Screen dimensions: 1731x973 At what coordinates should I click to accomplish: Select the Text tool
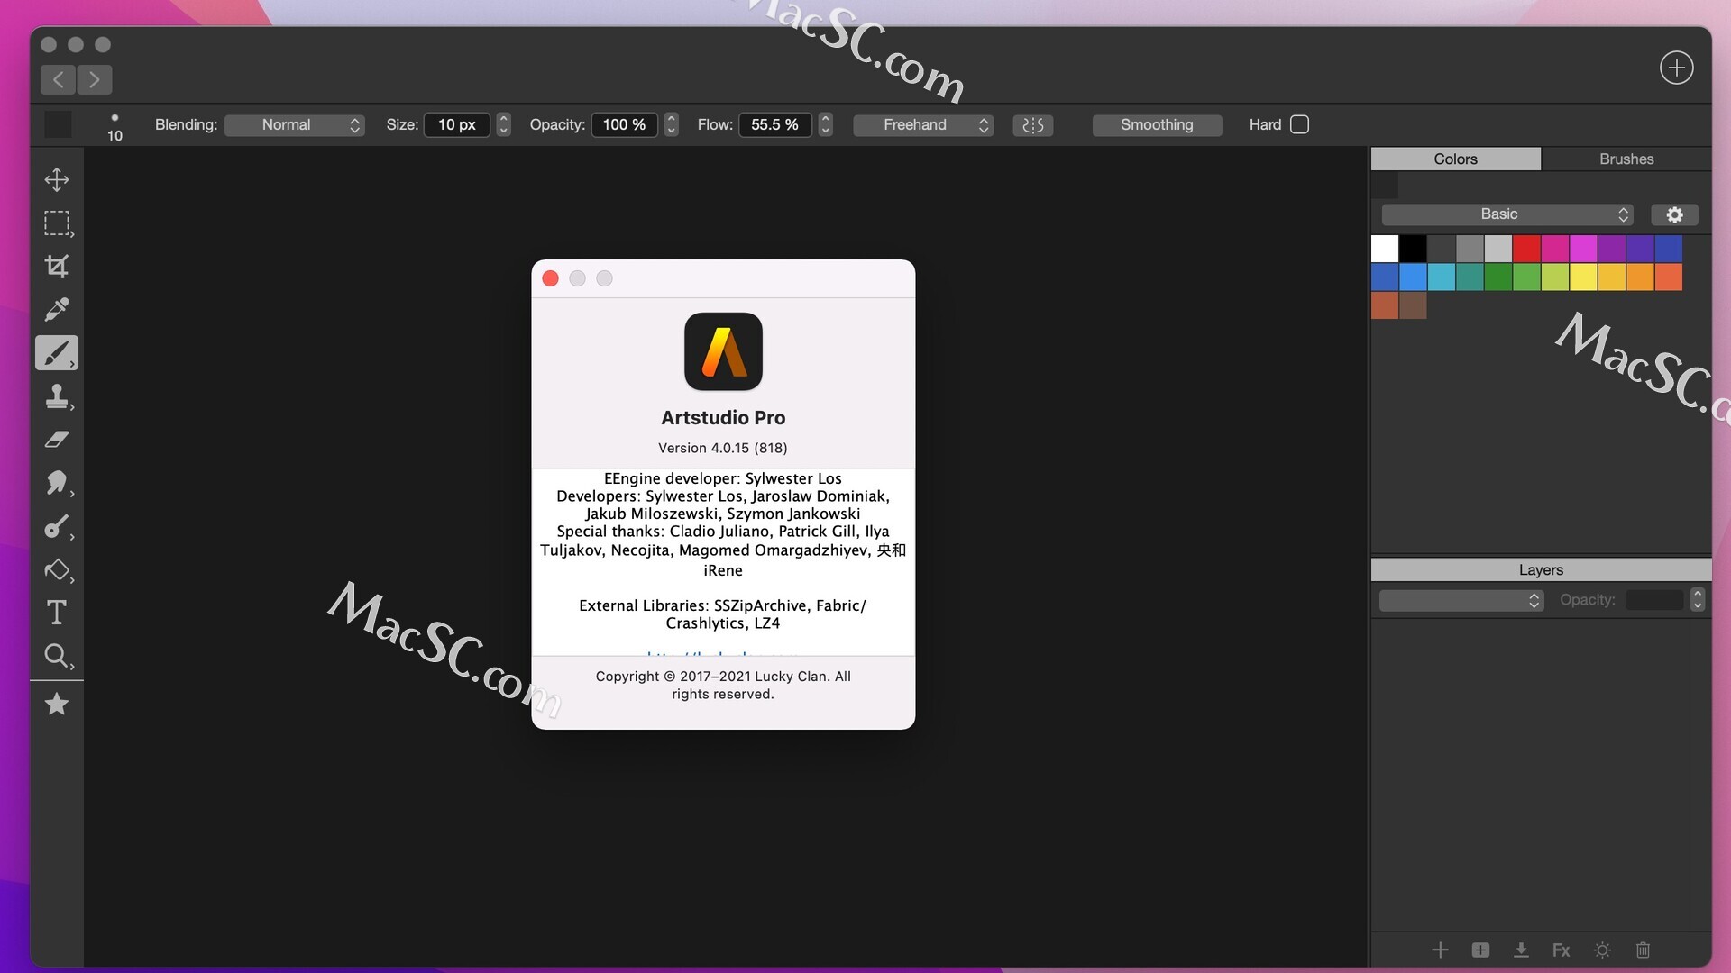point(57,613)
